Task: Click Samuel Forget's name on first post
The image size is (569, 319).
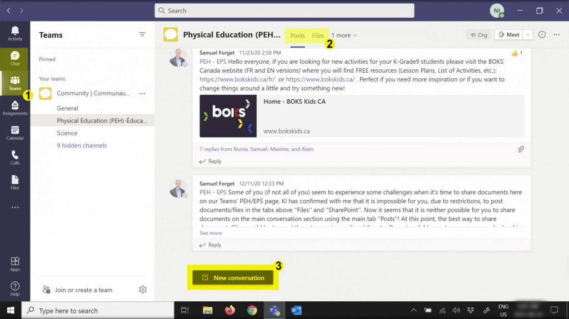Action: click(217, 53)
